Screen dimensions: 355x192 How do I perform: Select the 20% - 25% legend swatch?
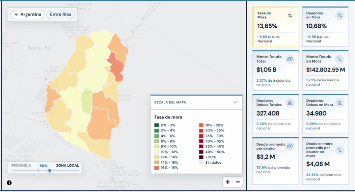[201, 130]
